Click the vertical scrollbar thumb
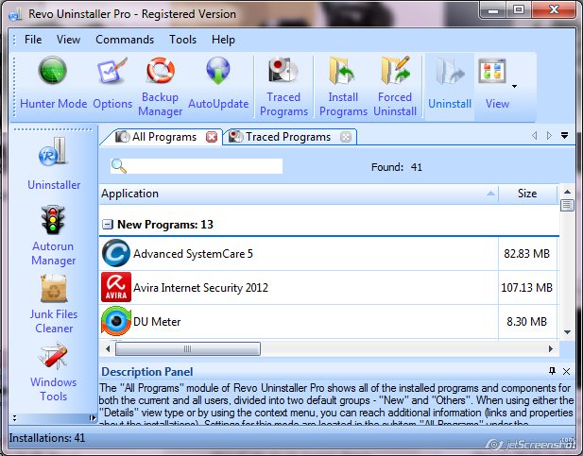The image size is (583, 456). 567,205
